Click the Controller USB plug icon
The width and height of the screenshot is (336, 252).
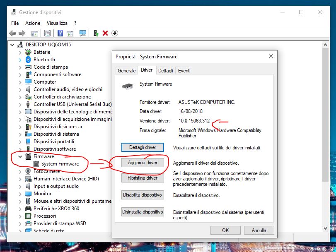point(28,104)
